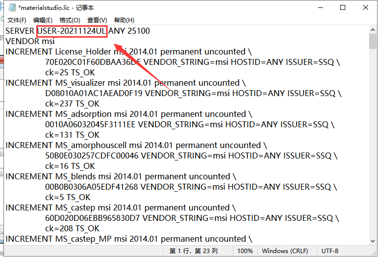Screen dimensions: 381x260
Task: Click the VENDOR msi line
Action: pos(30,42)
